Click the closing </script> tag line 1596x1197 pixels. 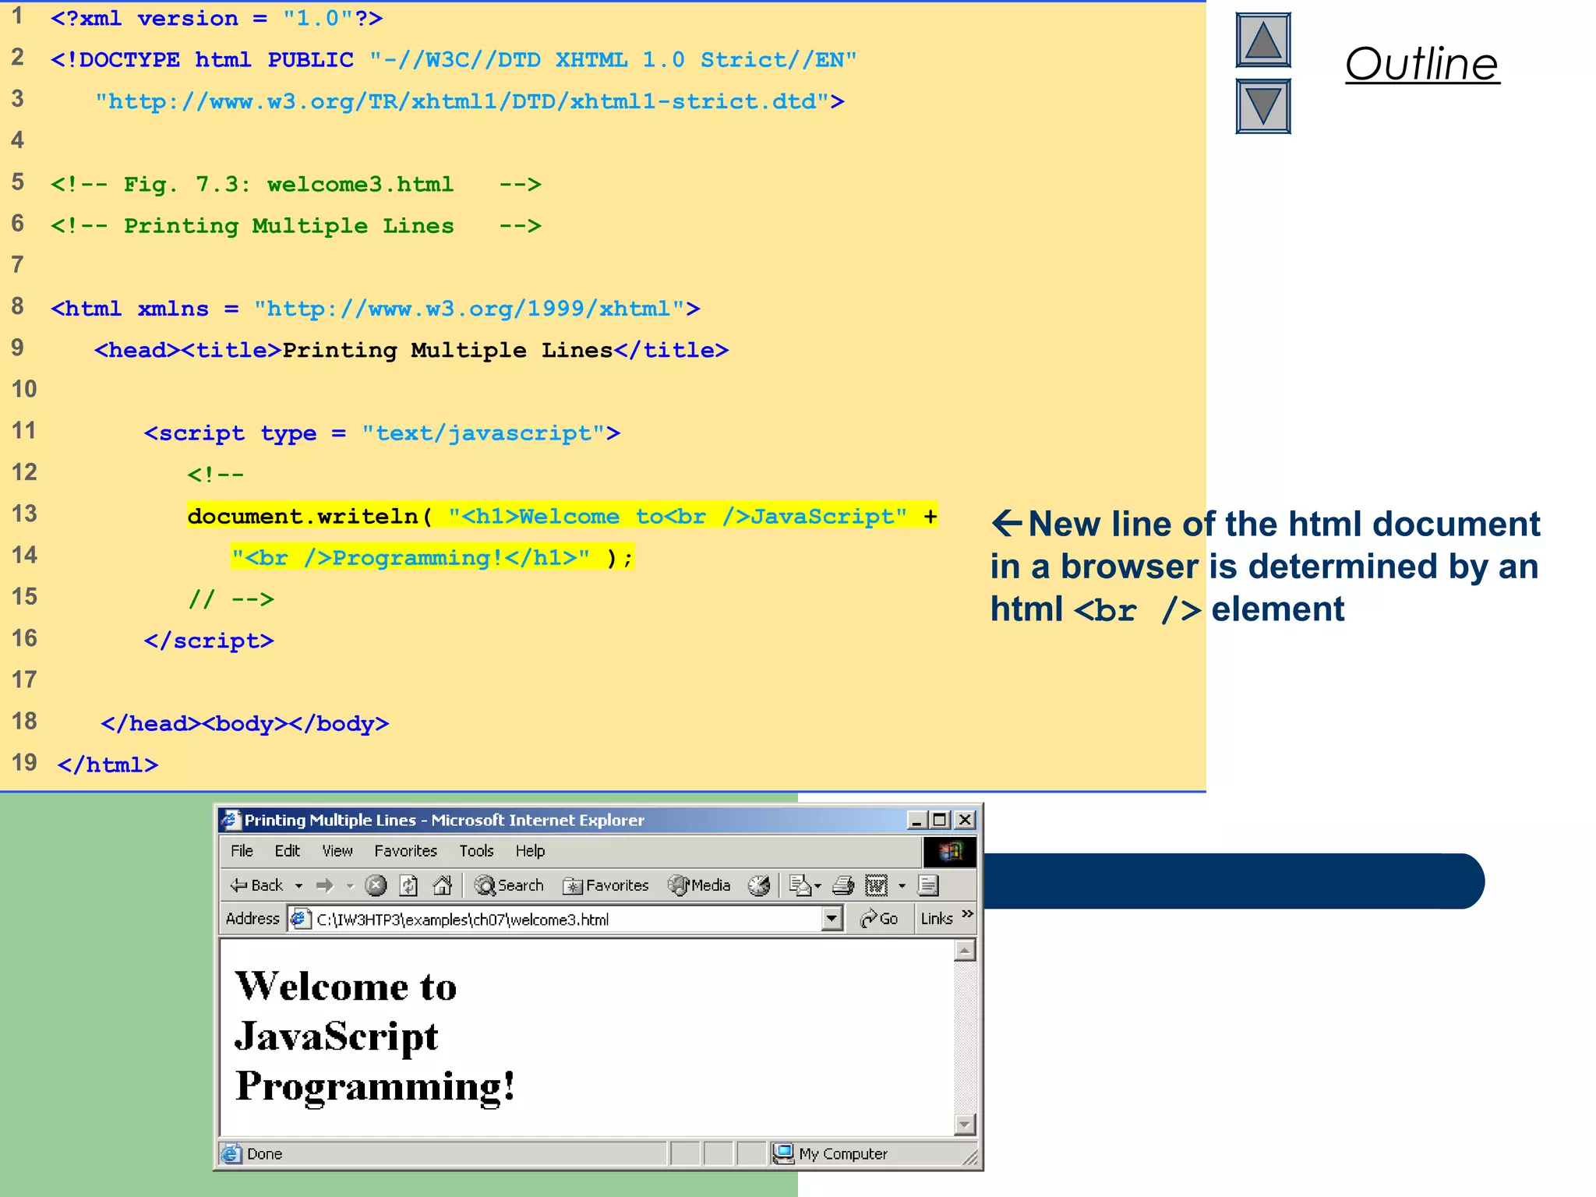click(209, 641)
